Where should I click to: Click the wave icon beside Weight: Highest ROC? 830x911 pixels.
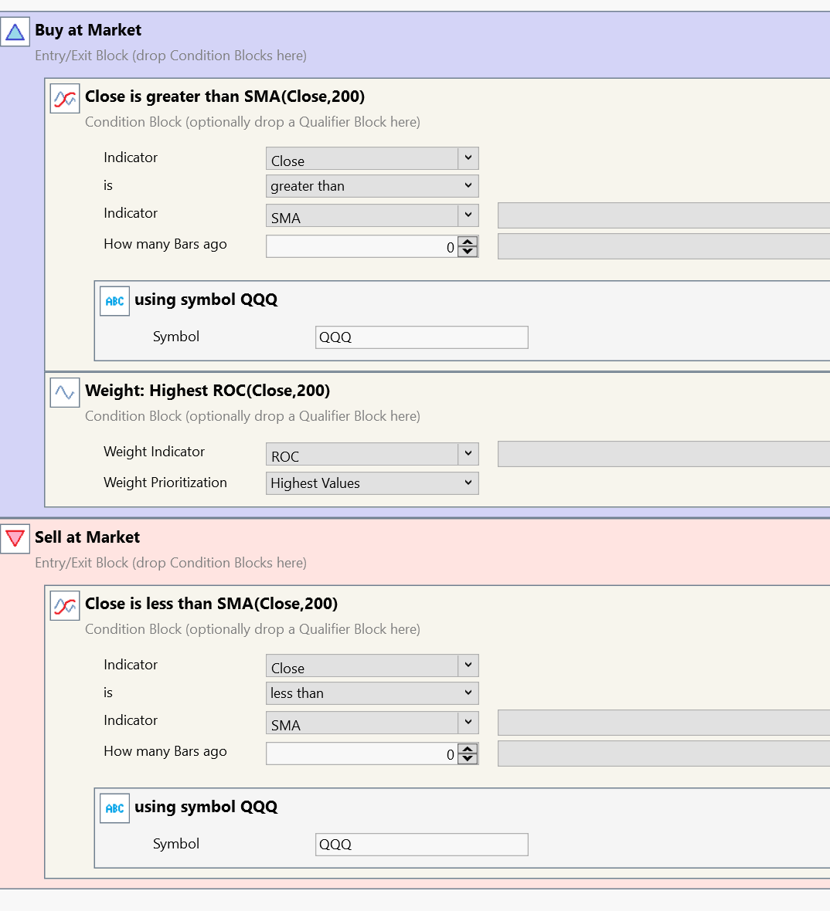coord(65,392)
